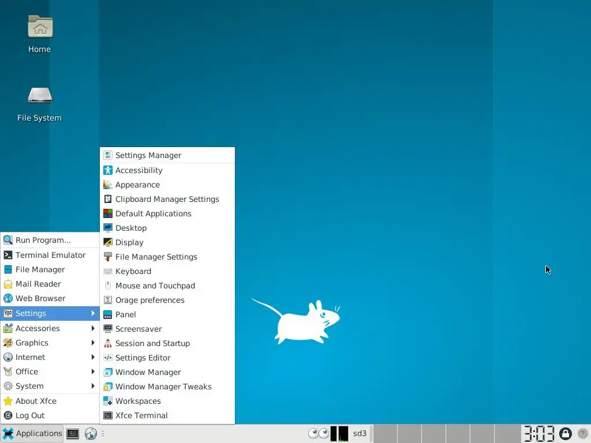Image resolution: width=591 pixels, height=443 pixels.
Task: Open the Display settings entry
Action: pos(167,242)
